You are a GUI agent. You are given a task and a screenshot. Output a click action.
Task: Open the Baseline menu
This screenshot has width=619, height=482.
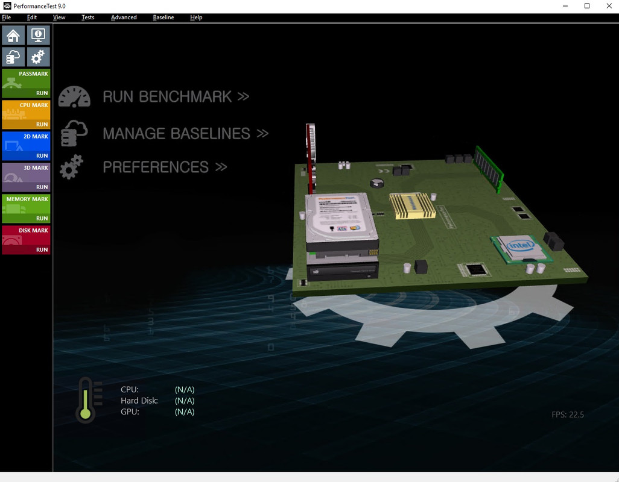163,17
